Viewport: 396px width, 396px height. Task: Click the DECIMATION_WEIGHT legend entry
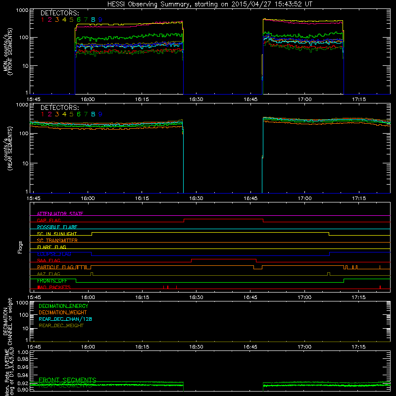tap(63, 312)
